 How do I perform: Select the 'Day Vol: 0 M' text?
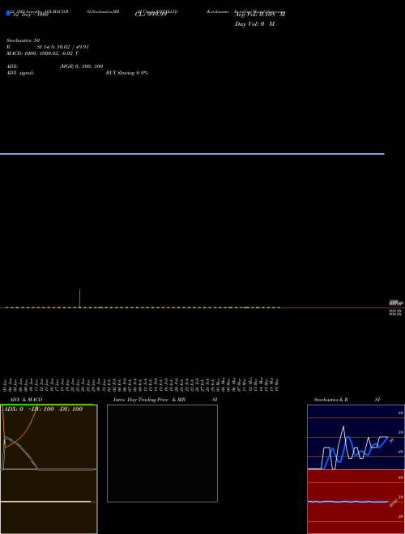click(254, 24)
